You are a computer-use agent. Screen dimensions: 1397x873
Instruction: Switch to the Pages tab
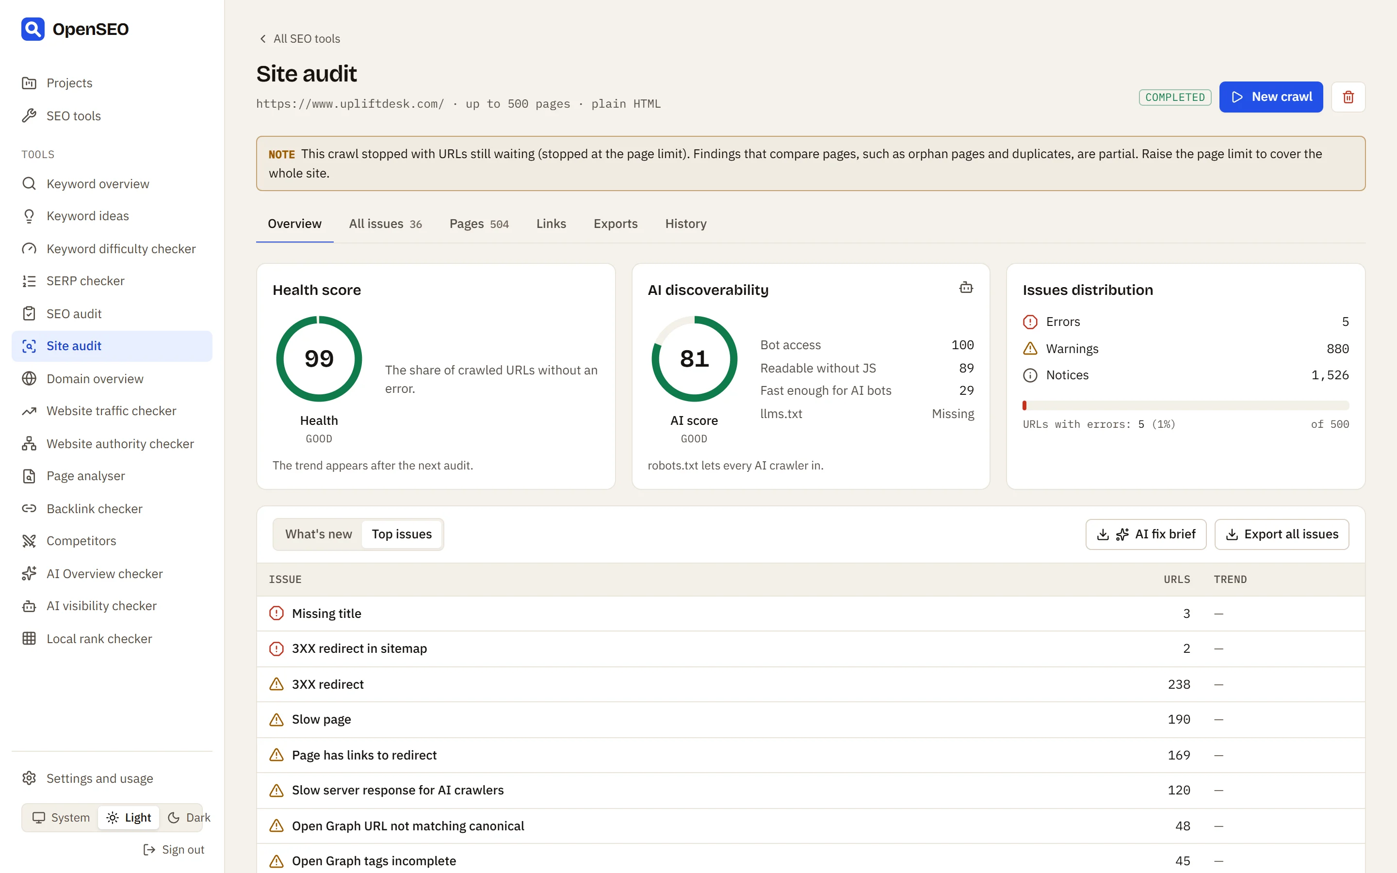coord(479,224)
